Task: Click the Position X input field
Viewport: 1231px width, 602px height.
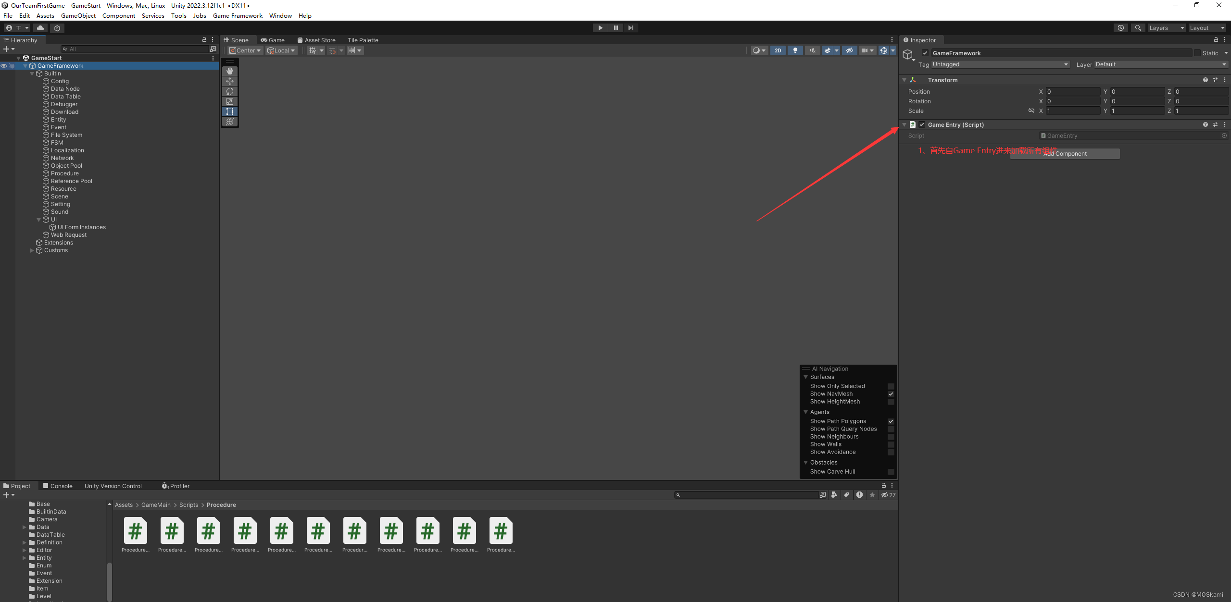Action: (x=1072, y=92)
